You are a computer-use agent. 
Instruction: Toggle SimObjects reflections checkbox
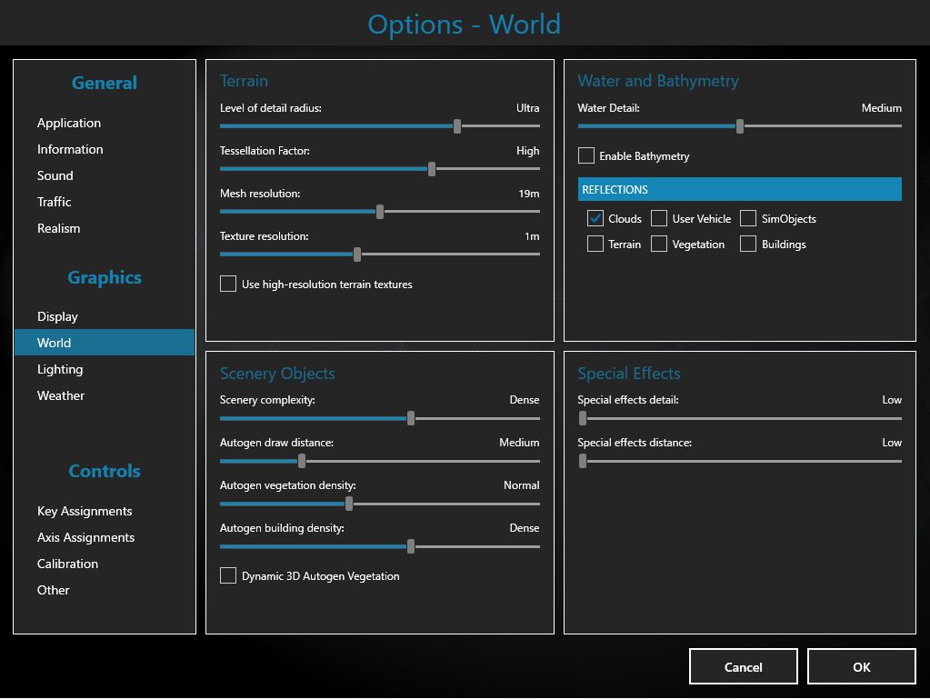[748, 218]
